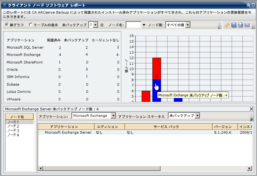Open the detail panel toolbar overflow arrow
257x176 pixels.
click(x=252, y=119)
